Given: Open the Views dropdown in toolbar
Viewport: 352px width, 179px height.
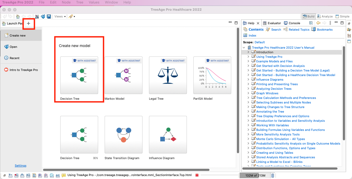Looking at the screenshot, I should [x=60, y=16].
